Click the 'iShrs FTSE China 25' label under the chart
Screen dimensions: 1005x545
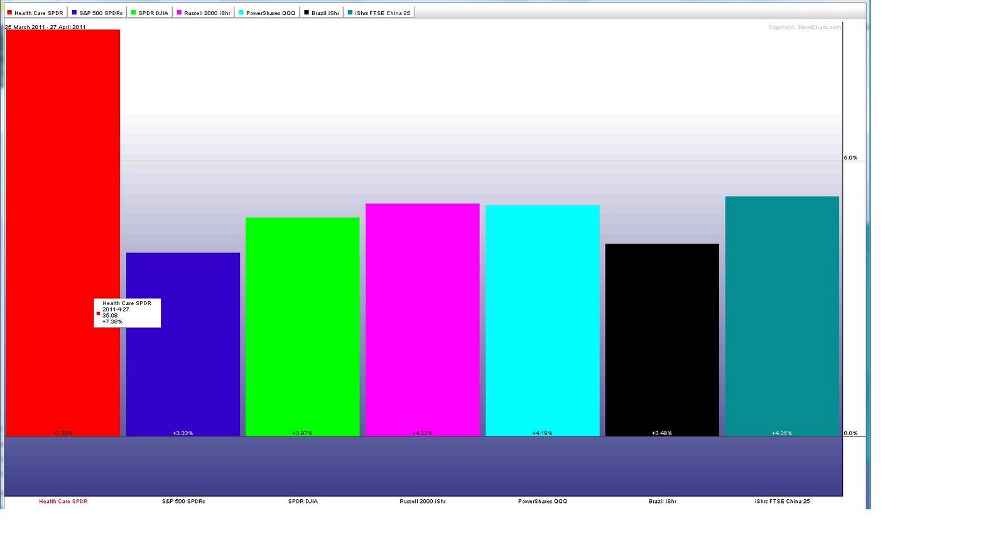pos(782,501)
